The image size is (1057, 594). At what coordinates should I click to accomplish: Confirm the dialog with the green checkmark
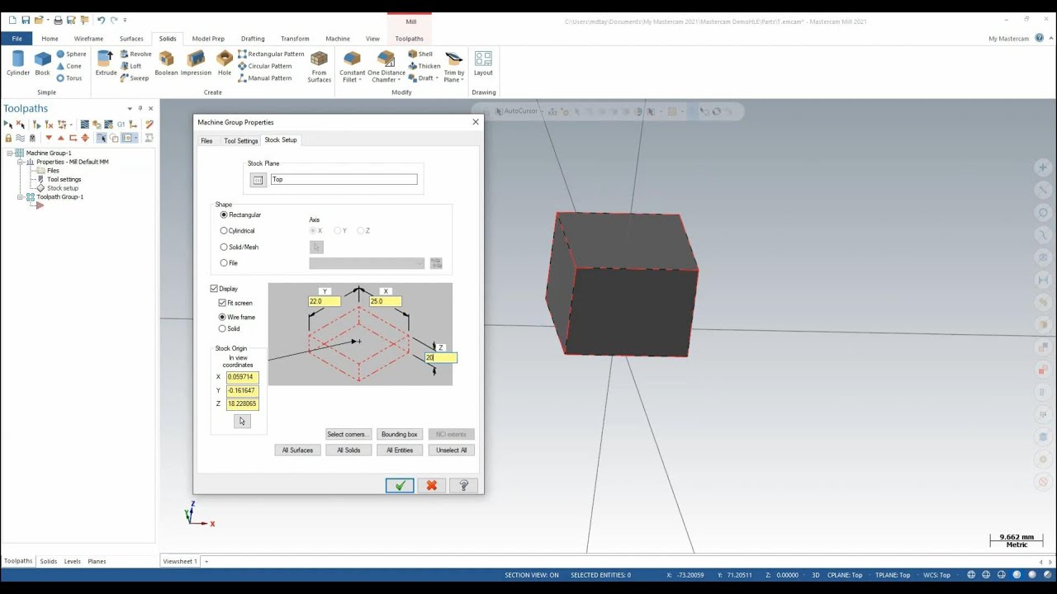click(x=400, y=486)
